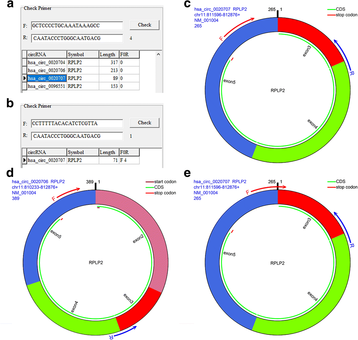Screen dimensions: 358x340
Task: Click the RPLP2 center label in panel d
Action: click(96, 263)
